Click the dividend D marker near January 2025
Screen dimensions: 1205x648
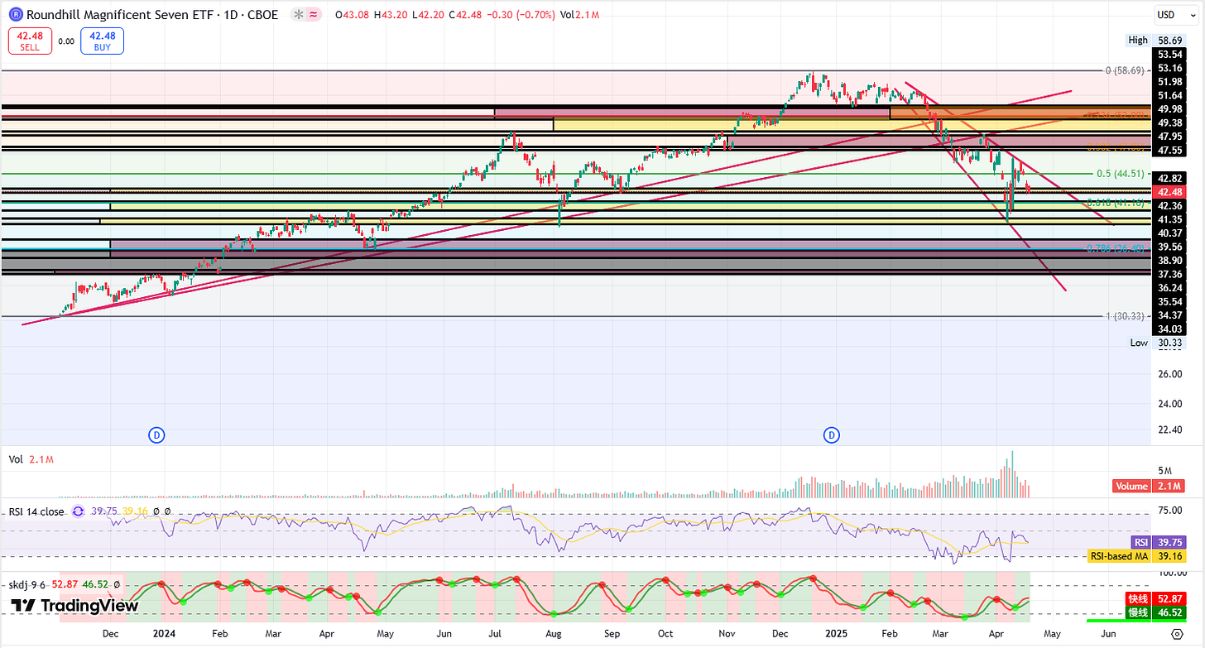point(832,434)
